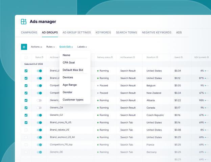Expand the Rules dropdown
This screenshot has width=211, height=162.
pyautogui.click(x=51, y=47)
